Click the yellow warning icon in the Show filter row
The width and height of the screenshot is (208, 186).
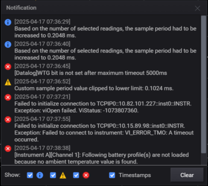pos(63,175)
